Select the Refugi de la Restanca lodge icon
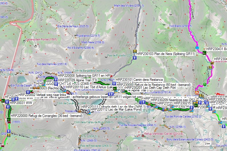 point(115,88)
